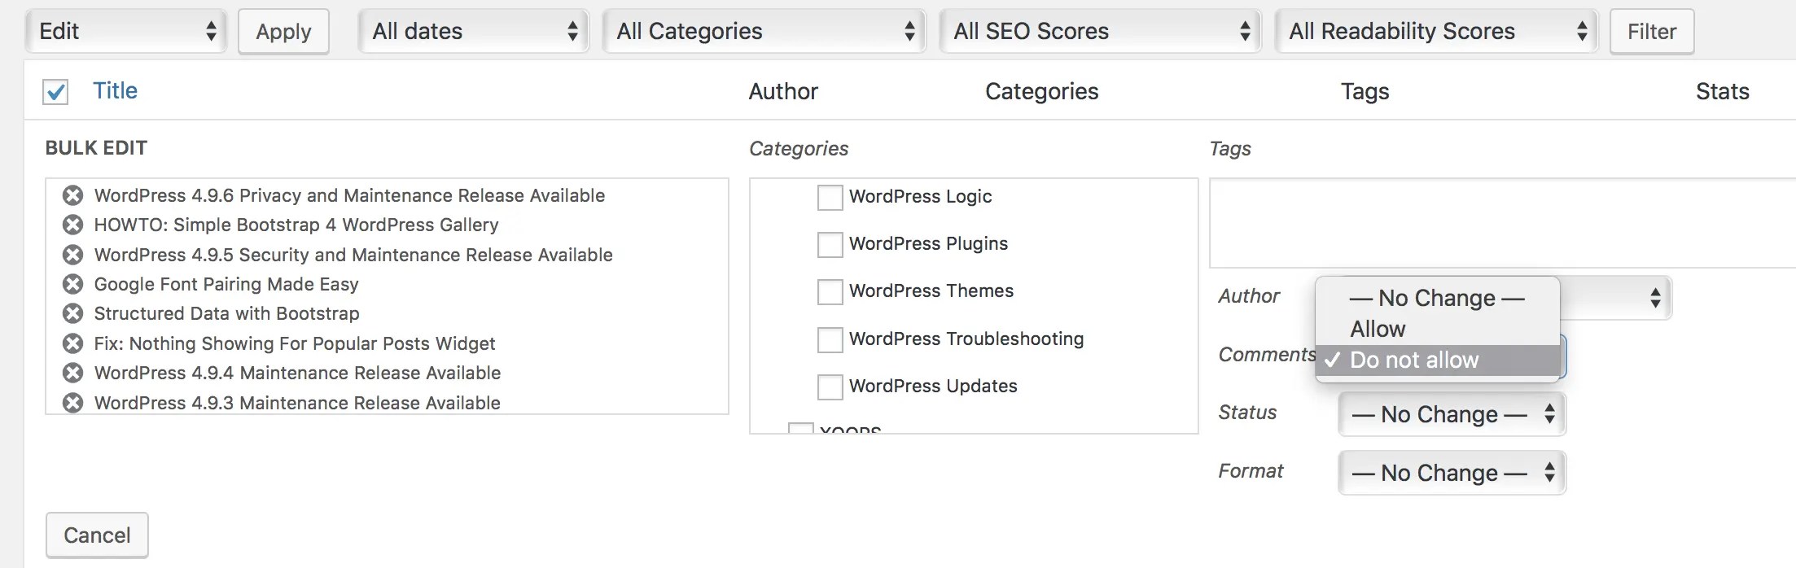This screenshot has width=1796, height=568.
Task: Remove Fix Nothing Showing For Popular Posts
Action: tap(73, 343)
